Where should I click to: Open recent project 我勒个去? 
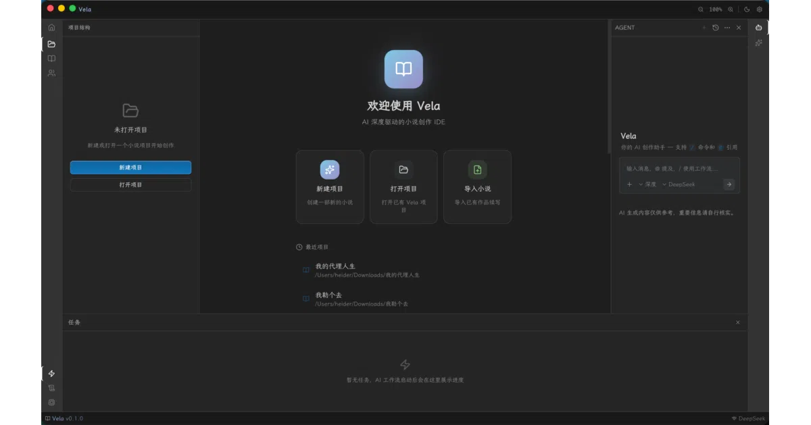click(x=403, y=300)
